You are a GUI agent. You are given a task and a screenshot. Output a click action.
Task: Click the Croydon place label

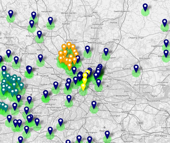[x=84, y=118]
